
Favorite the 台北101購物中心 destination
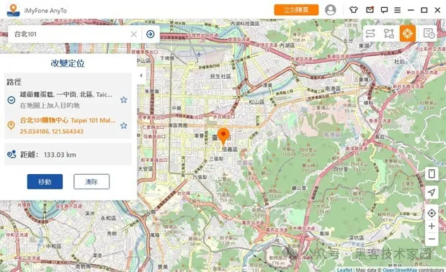123,125
